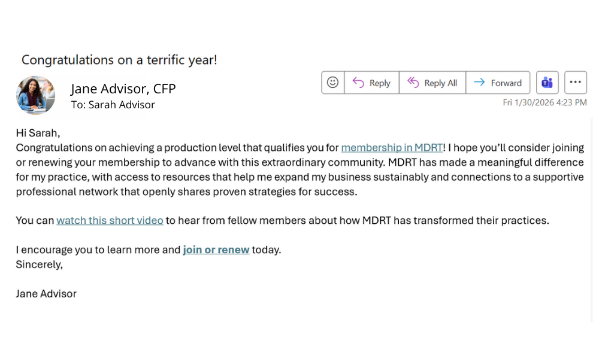Viewport: 599px width, 359px height.
Task: Click the Jane Advisor signature at bottom
Action: click(46, 294)
